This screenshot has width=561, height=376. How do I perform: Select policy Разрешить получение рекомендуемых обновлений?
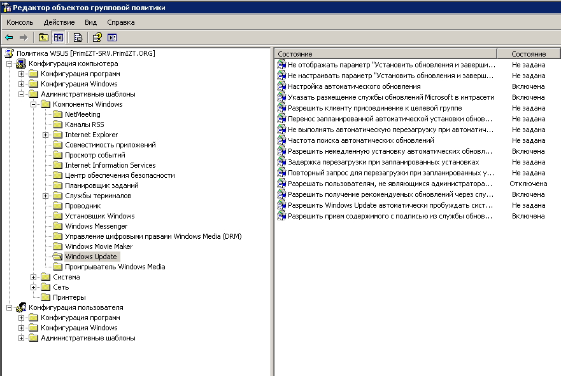390,194
